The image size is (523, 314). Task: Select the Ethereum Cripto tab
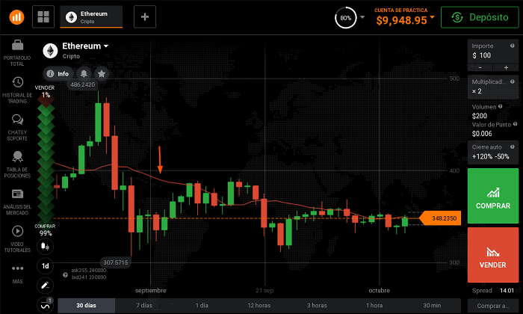[91, 16]
